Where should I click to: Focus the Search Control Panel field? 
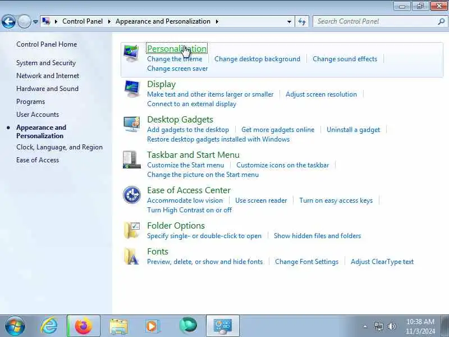[x=375, y=21]
